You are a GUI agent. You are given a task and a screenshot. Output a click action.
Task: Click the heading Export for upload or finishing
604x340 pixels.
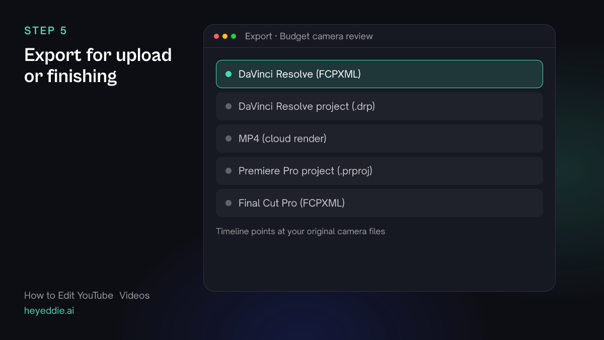(98, 65)
